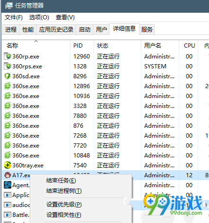
Task: Select the 360rps.exe process name
Action: tap(27, 66)
